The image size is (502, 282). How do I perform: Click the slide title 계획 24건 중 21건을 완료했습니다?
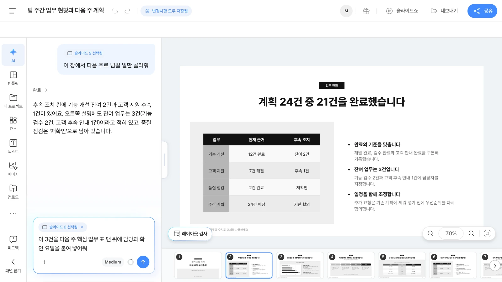(x=332, y=102)
